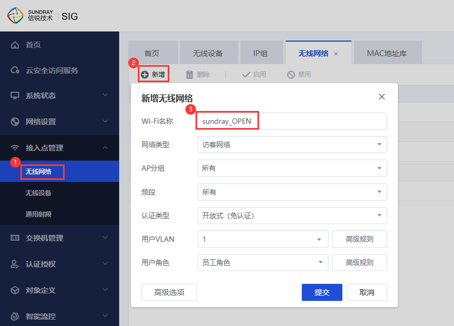The height and width of the screenshot is (326, 454).
Task: Switch to the MAC地址库 tab
Action: coord(388,53)
